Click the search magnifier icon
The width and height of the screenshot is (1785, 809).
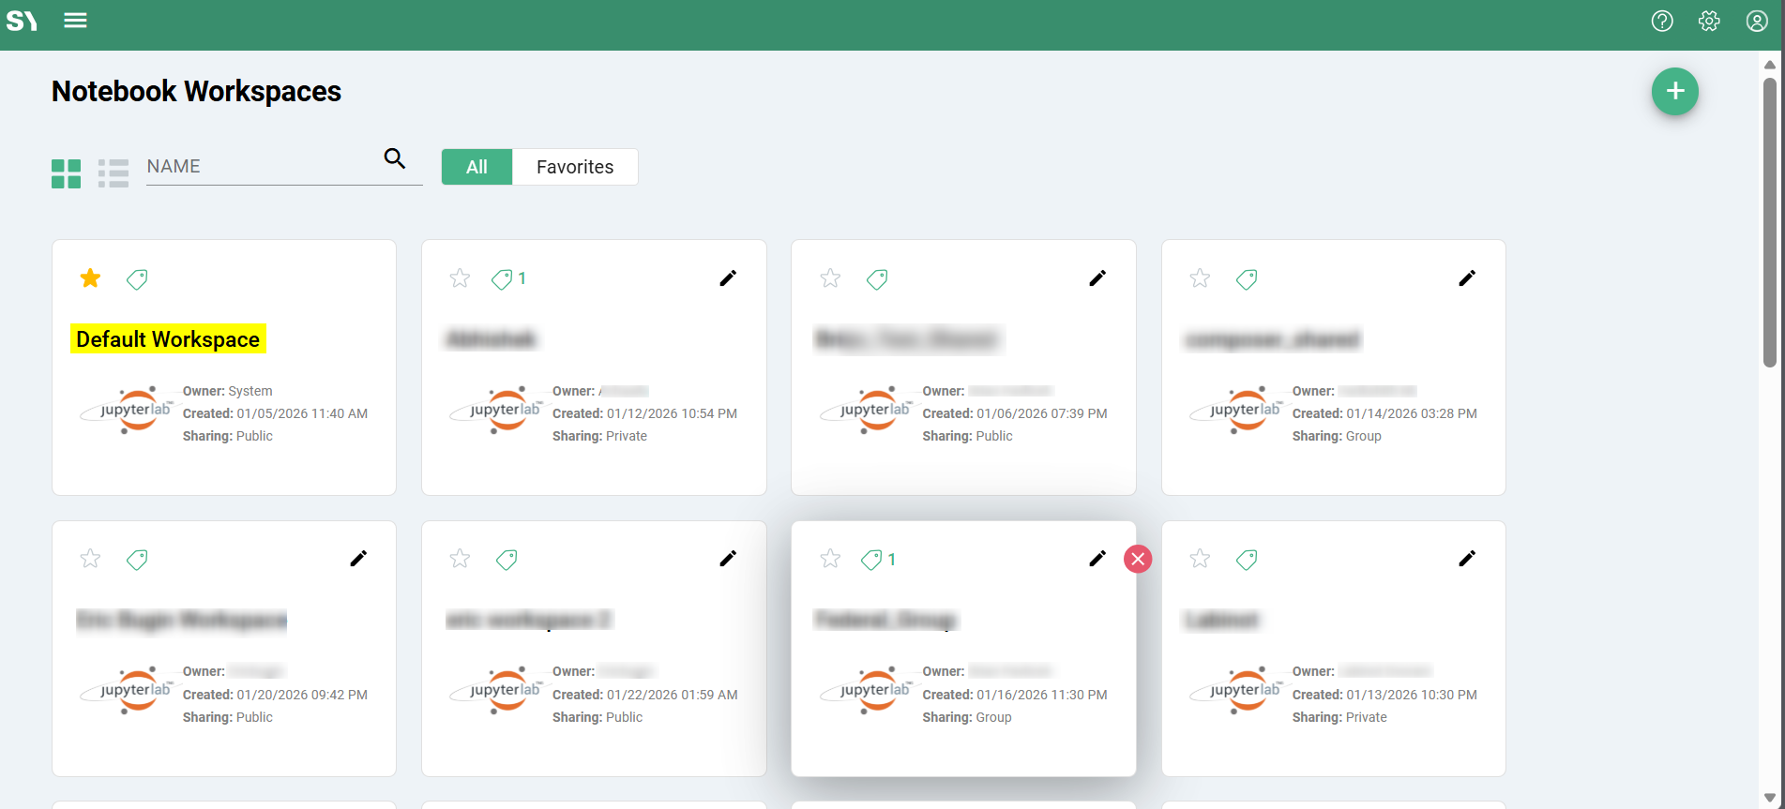coord(395,159)
